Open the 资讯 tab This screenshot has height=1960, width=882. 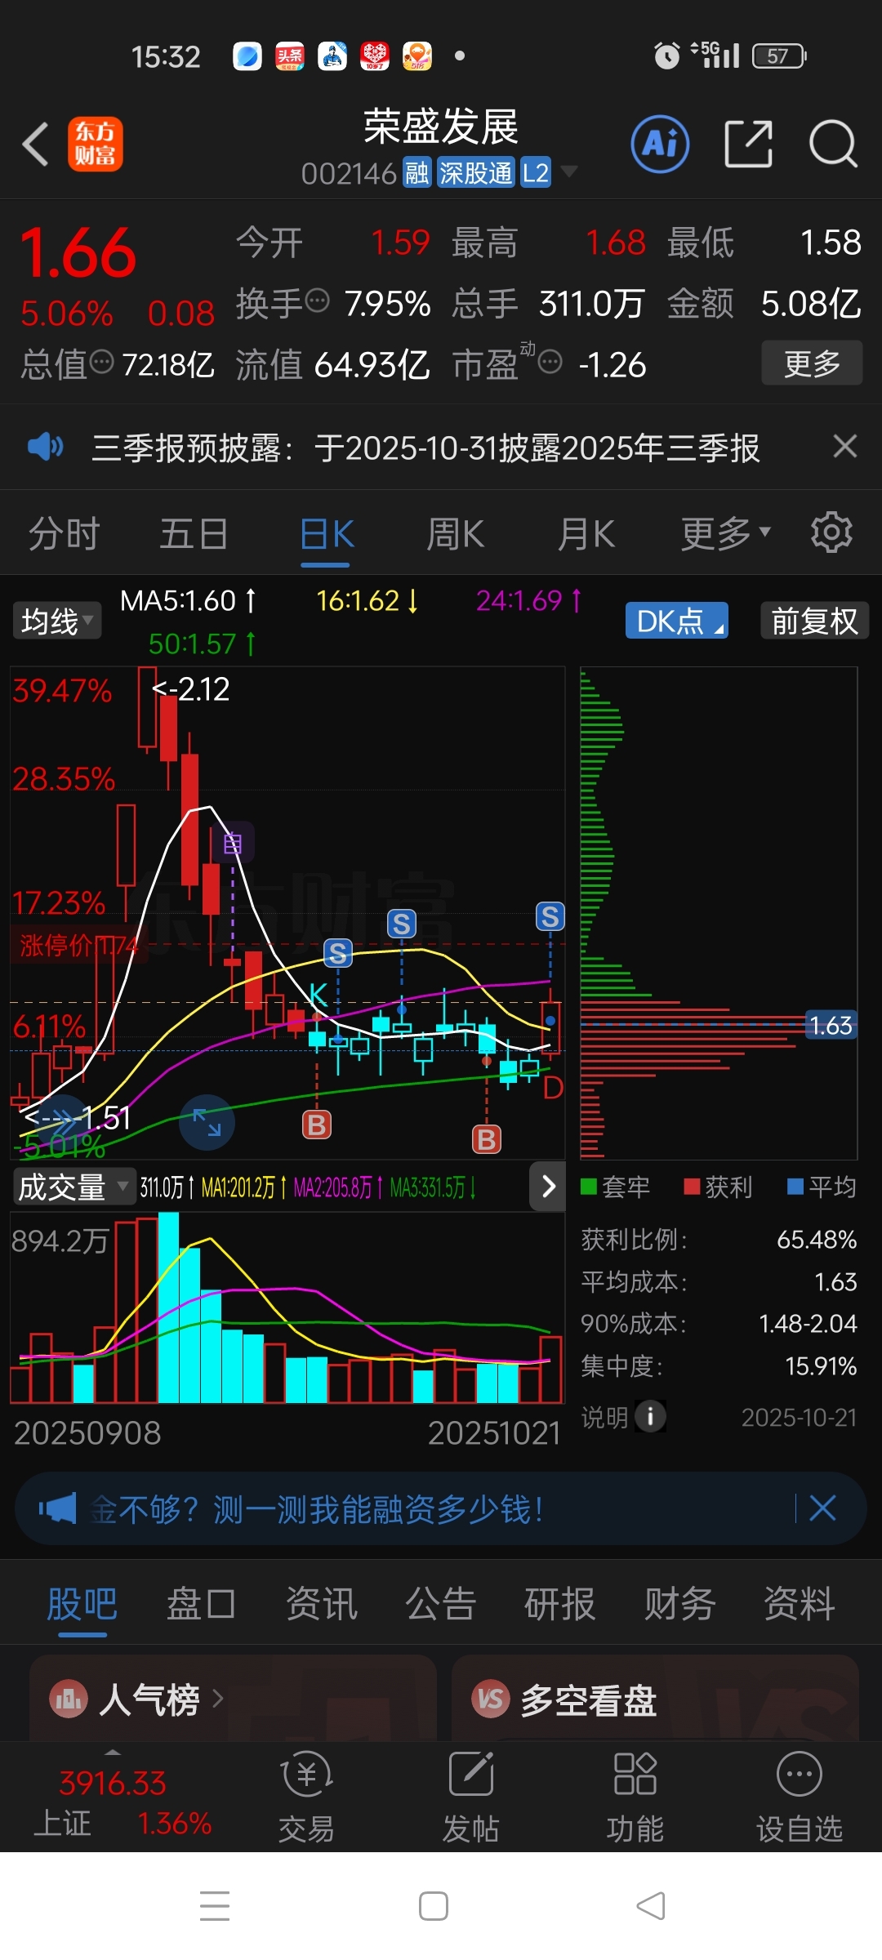pos(321,1603)
